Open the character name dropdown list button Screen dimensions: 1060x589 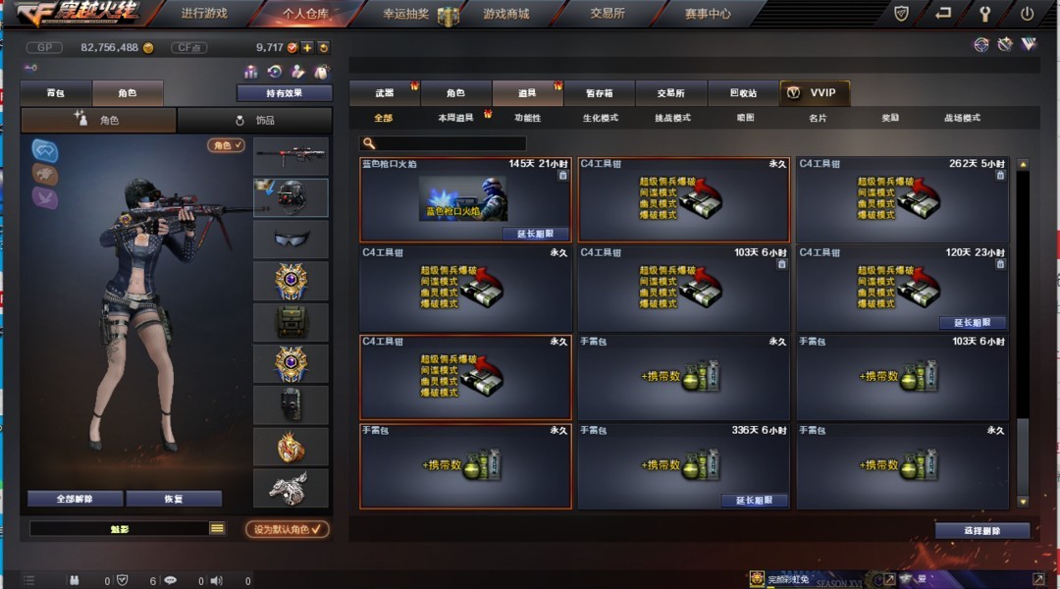click(217, 528)
